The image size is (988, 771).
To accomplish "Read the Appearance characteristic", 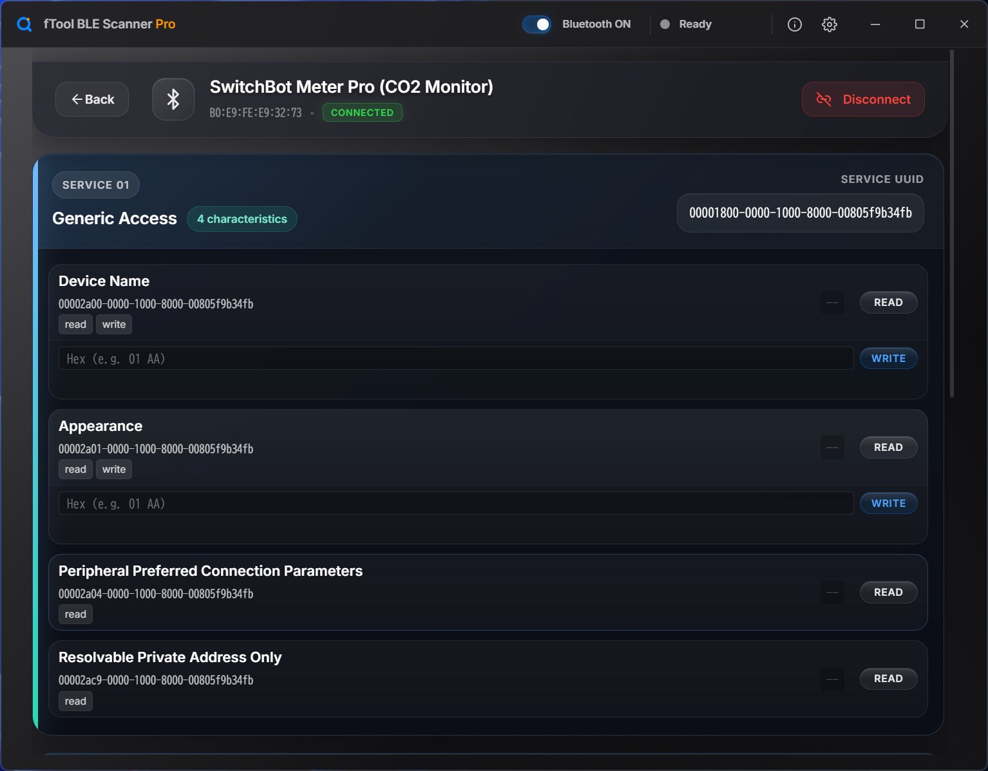I will pyautogui.click(x=889, y=448).
